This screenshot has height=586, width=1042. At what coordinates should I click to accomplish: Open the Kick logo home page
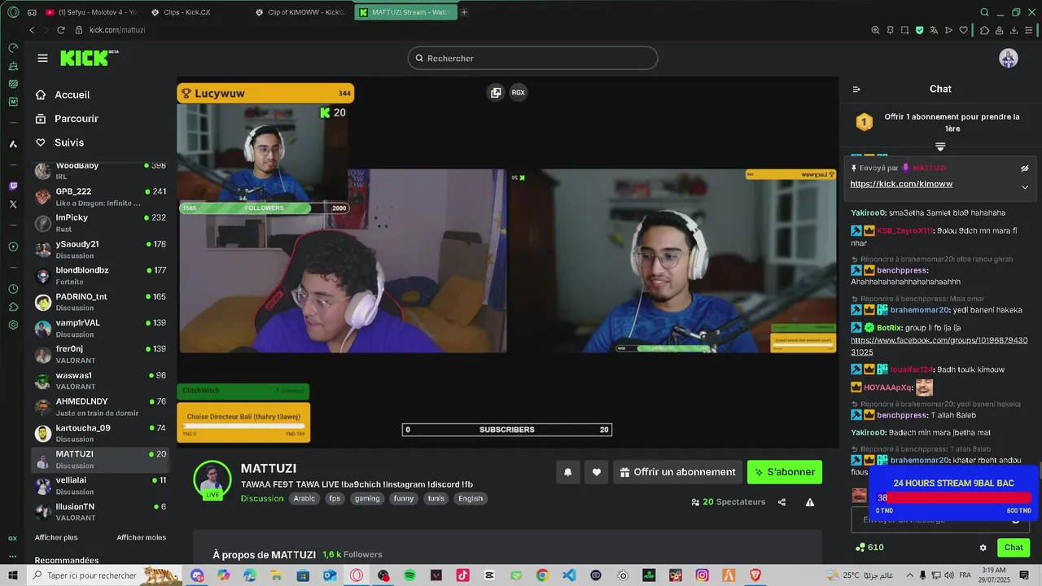click(90, 58)
